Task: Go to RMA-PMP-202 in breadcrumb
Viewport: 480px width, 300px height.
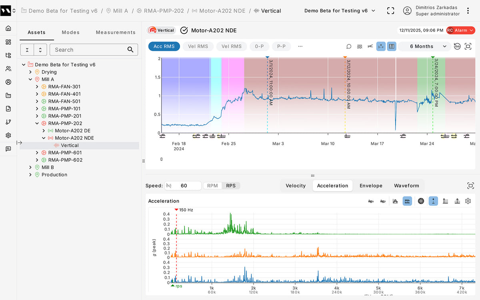Action: pos(160,11)
